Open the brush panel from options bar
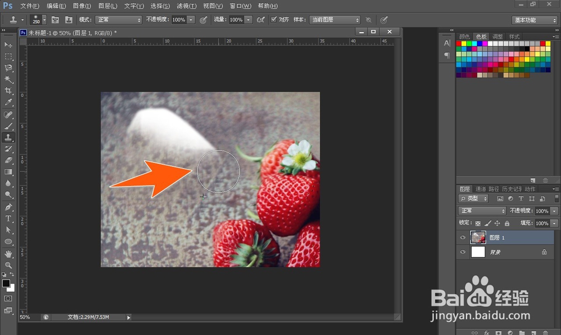This screenshot has height=335, width=561. click(x=55, y=20)
